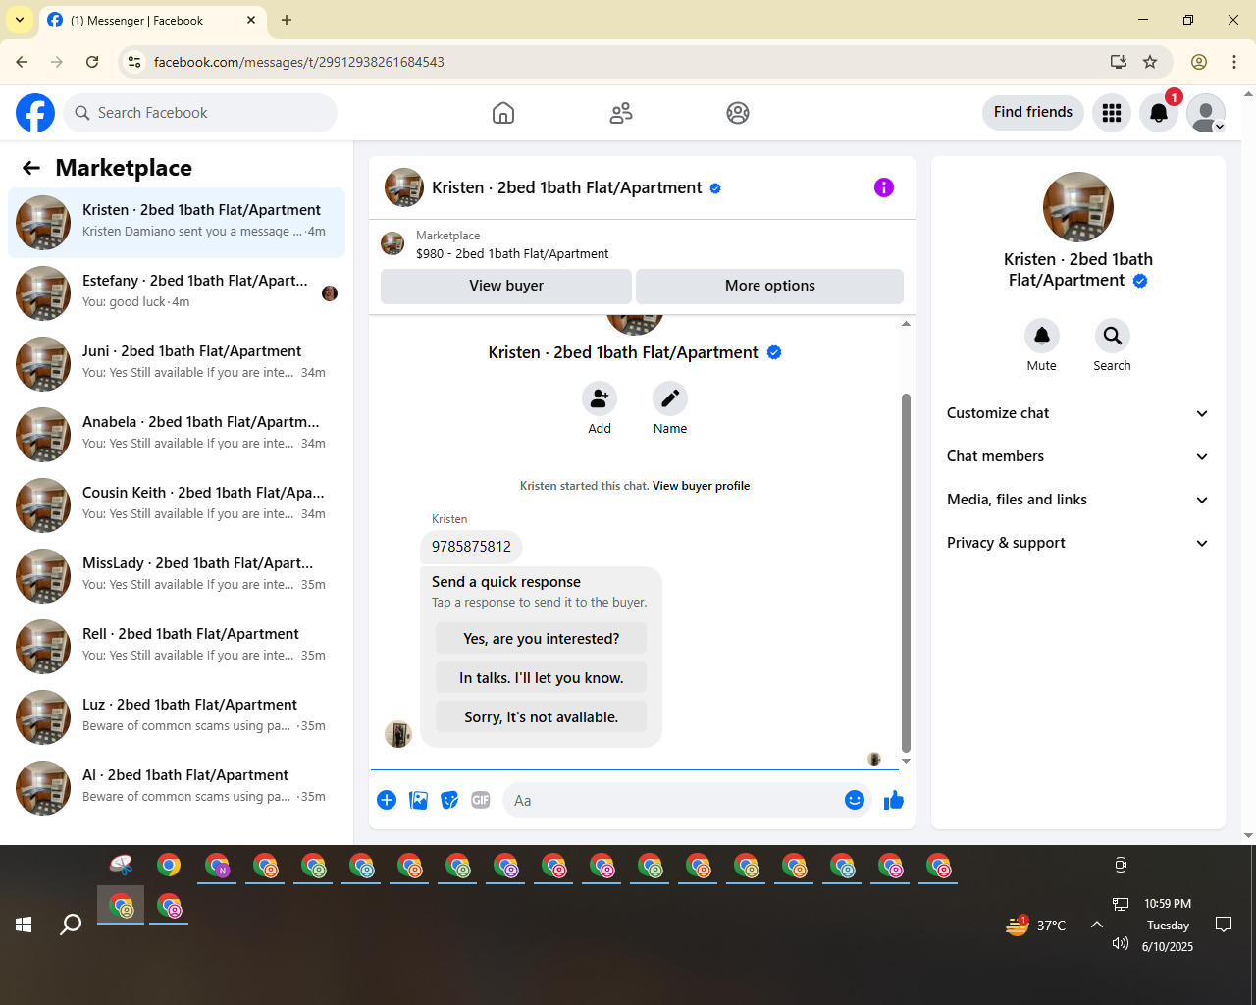Choose a sticker from composer

click(x=449, y=800)
